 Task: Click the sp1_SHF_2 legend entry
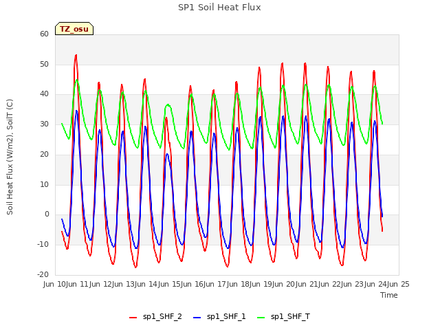(155, 317)
